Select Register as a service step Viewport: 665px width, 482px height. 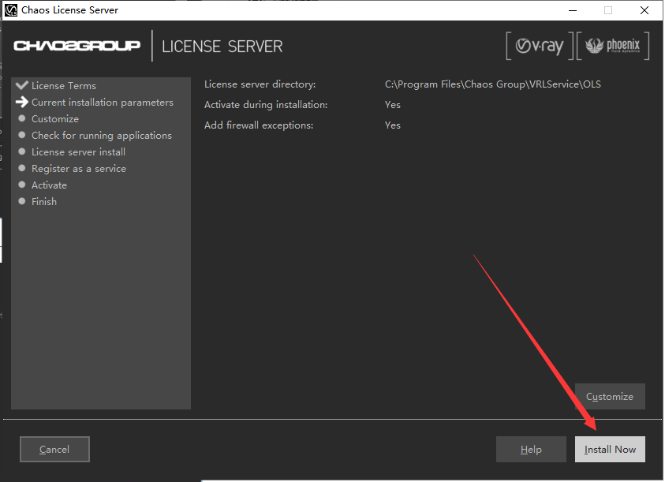pyautogui.click(x=79, y=169)
